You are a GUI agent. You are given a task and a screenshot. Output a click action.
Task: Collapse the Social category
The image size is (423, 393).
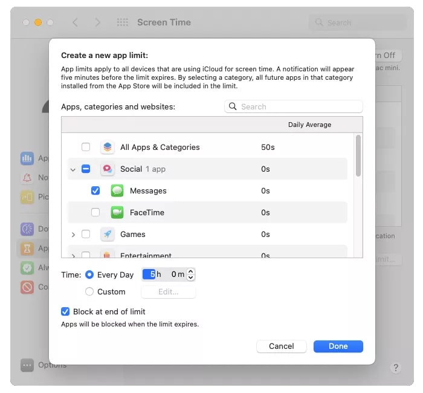coord(73,170)
